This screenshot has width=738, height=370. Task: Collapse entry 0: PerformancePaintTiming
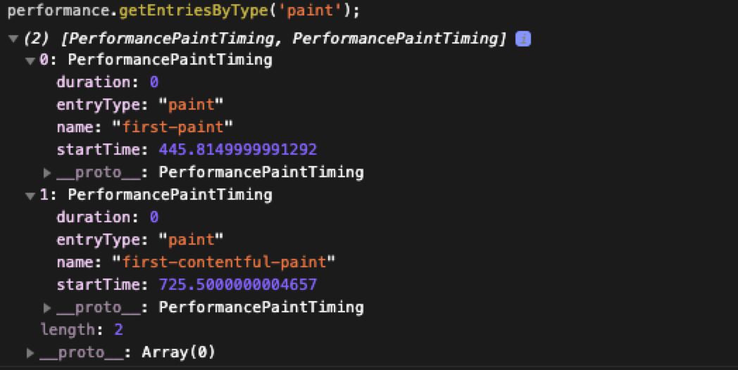(x=30, y=60)
